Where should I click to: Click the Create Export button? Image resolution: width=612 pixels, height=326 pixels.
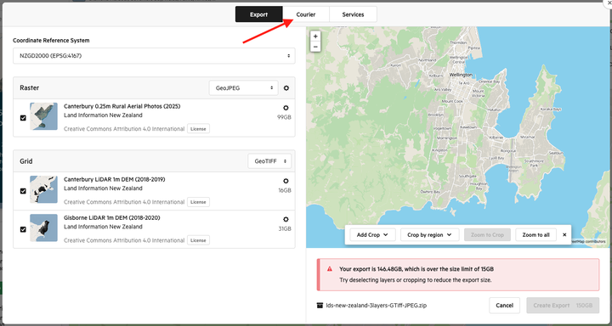click(563, 306)
